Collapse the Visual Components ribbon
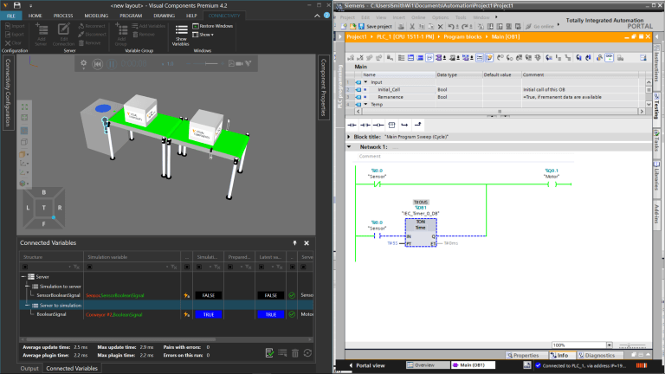The image size is (665, 374). [x=317, y=16]
